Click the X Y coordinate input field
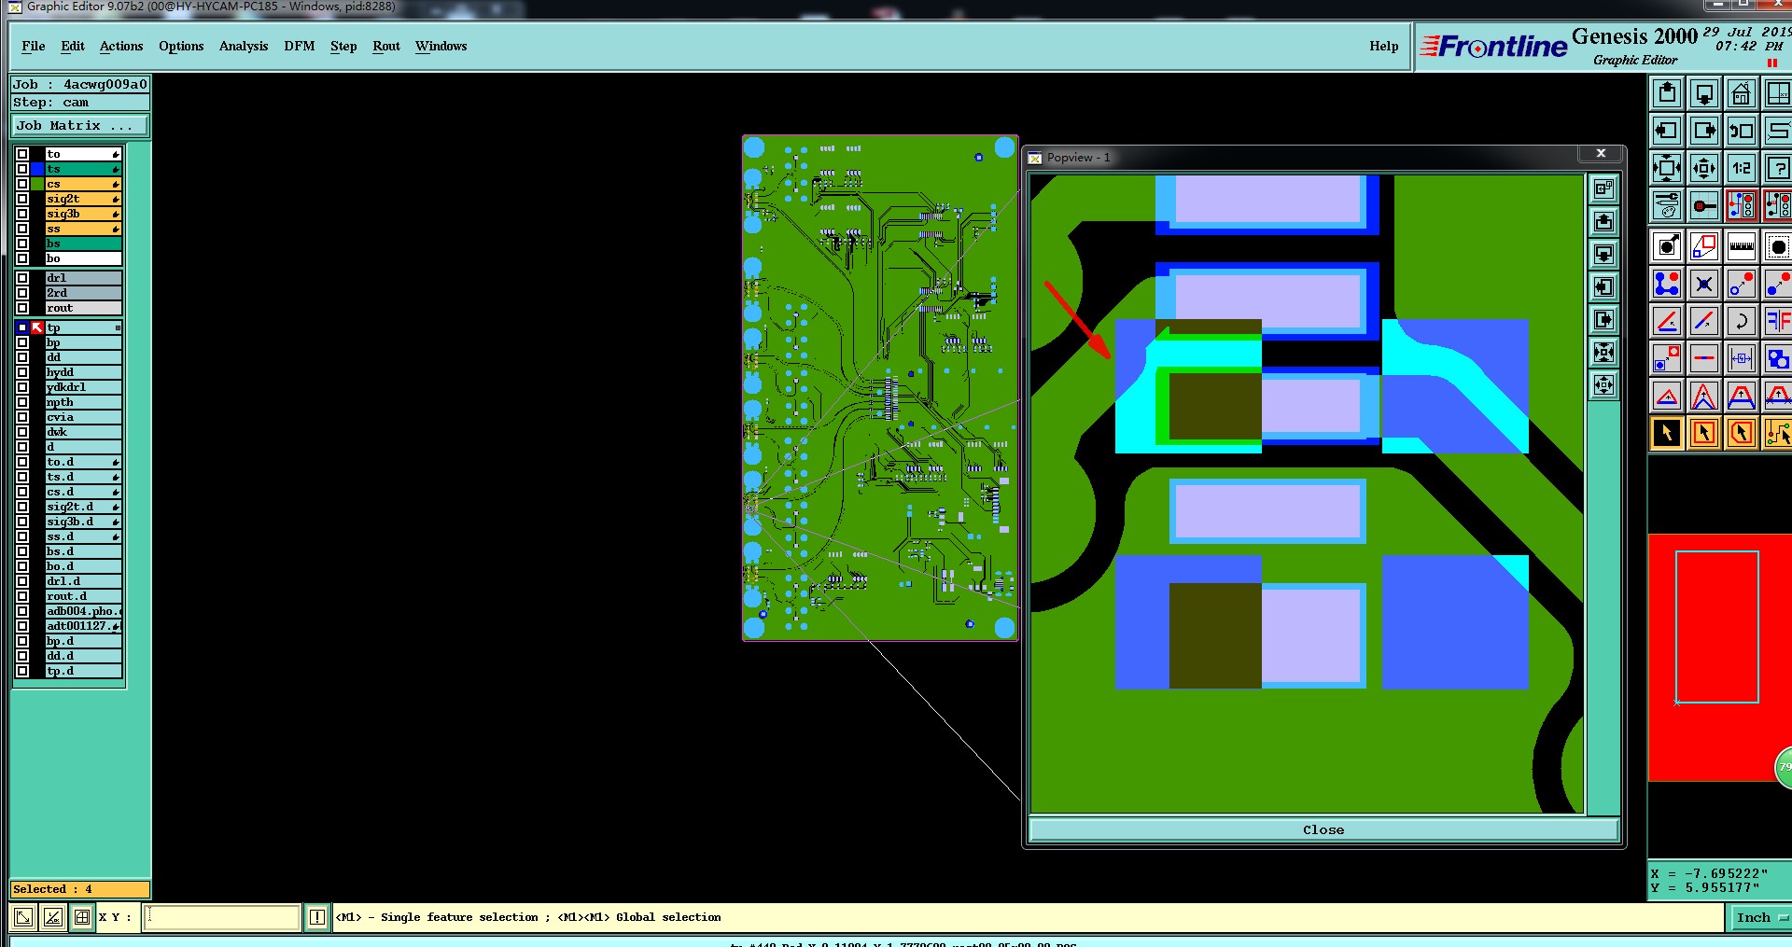 coord(221,917)
